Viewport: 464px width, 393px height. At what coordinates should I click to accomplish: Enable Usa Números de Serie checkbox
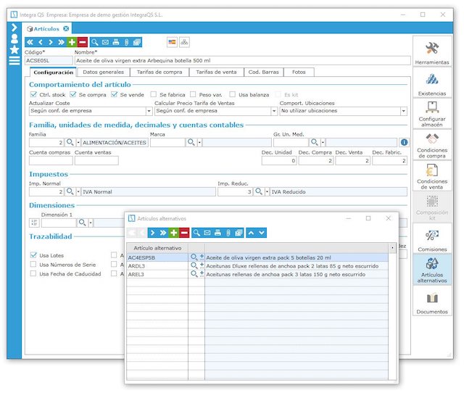click(x=33, y=264)
